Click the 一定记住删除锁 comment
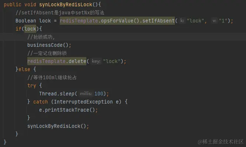This screenshot has height=147, width=246. (x=47, y=53)
